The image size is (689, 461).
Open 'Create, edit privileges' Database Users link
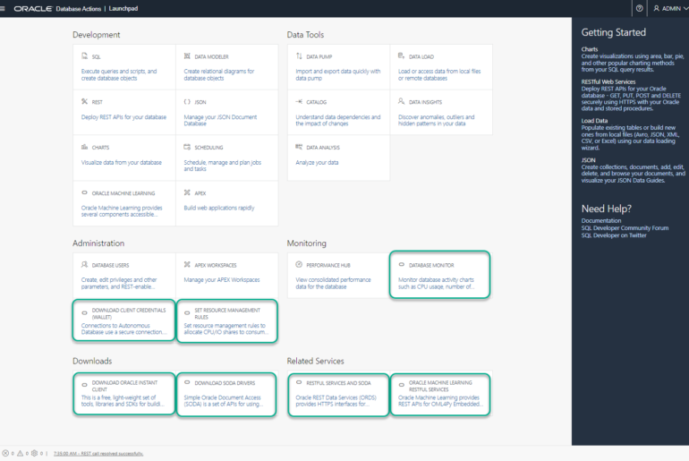(x=119, y=284)
